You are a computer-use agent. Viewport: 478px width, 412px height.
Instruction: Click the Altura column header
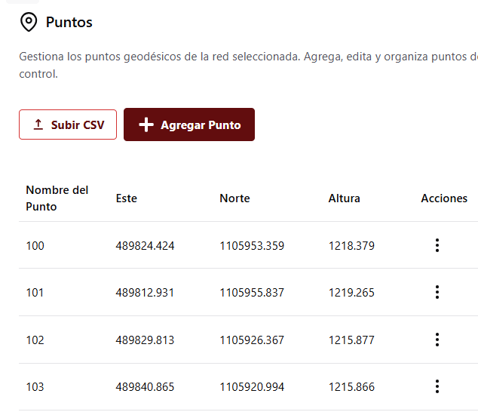(344, 198)
